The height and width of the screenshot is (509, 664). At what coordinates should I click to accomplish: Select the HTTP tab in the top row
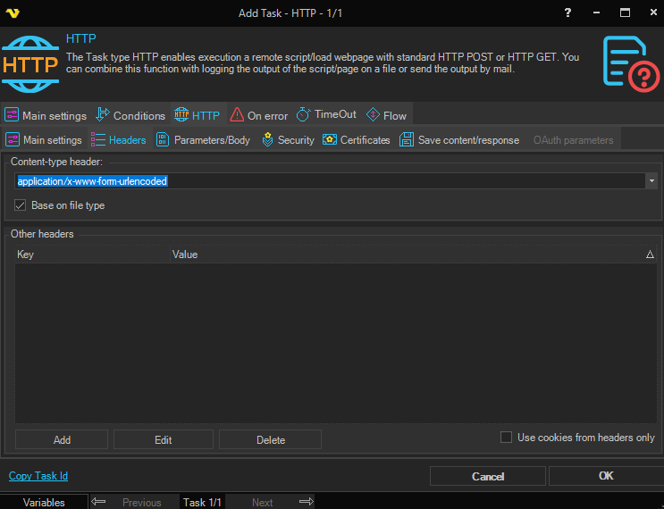click(x=197, y=115)
